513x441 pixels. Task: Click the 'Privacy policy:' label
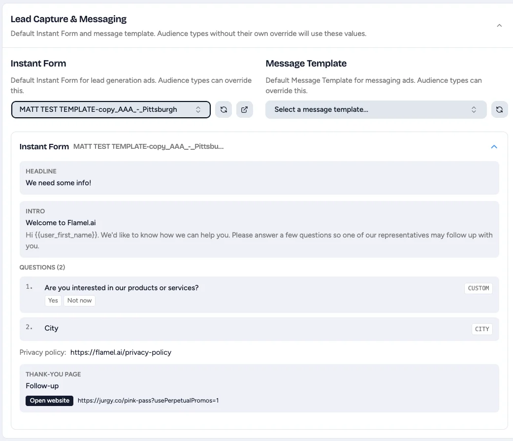click(43, 352)
